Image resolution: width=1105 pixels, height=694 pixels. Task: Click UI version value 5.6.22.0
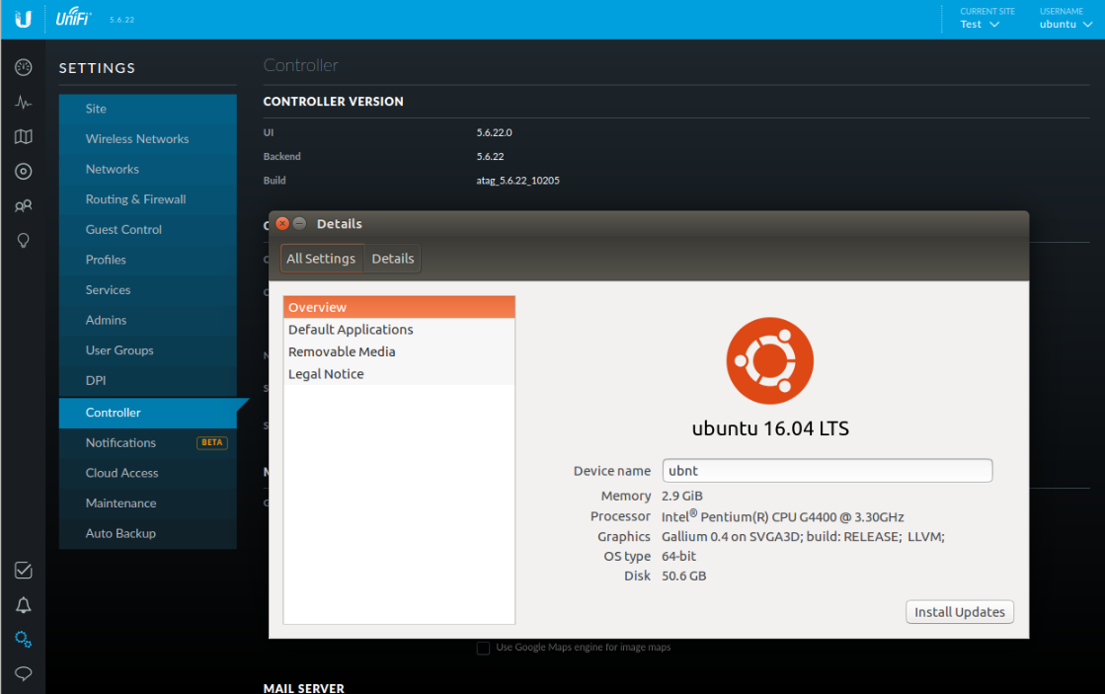[494, 132]
